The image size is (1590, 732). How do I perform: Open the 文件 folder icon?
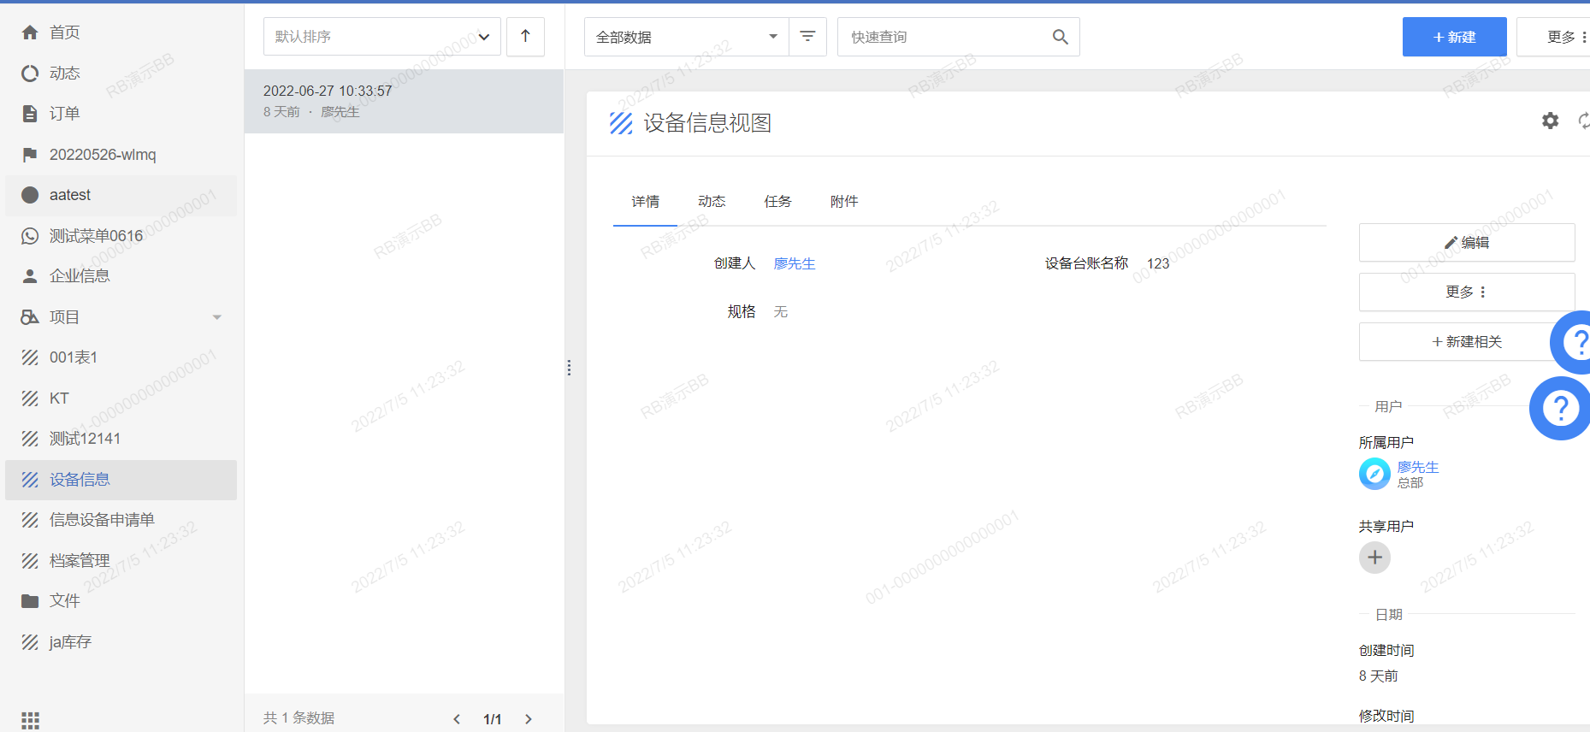pyautogui.click(x=30, y=601)
